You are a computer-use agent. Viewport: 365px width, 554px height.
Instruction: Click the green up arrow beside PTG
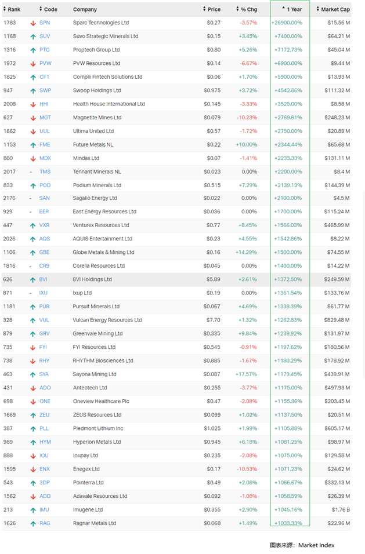pos(33,50)
